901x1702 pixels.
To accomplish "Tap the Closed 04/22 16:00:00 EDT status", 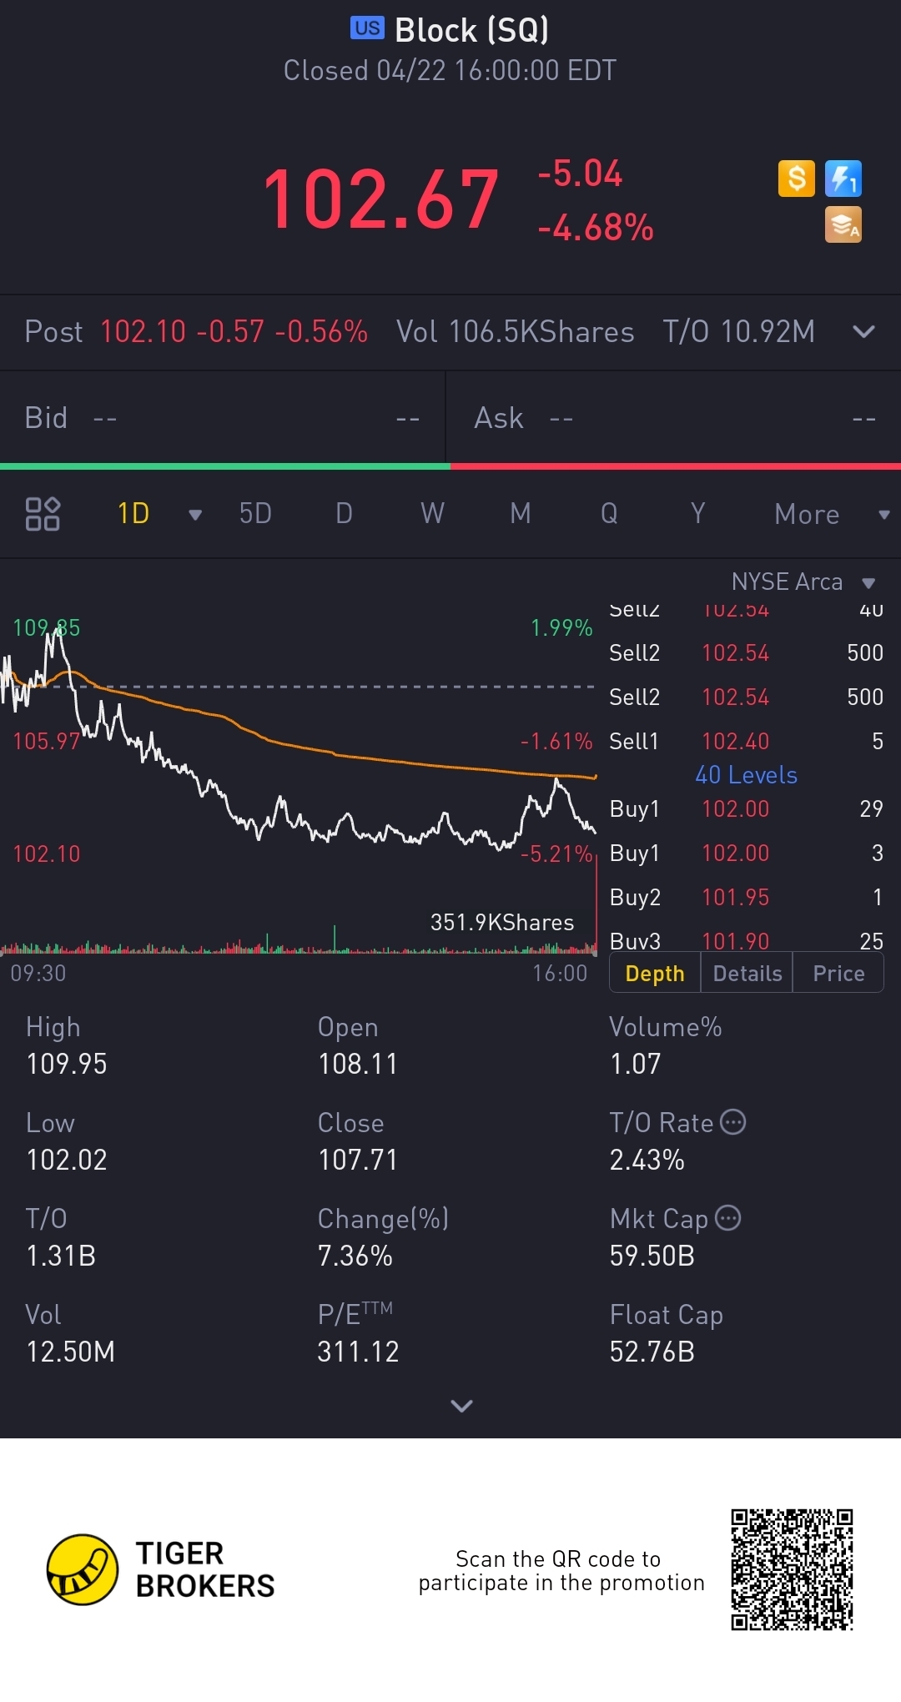I will pos(450,70).
